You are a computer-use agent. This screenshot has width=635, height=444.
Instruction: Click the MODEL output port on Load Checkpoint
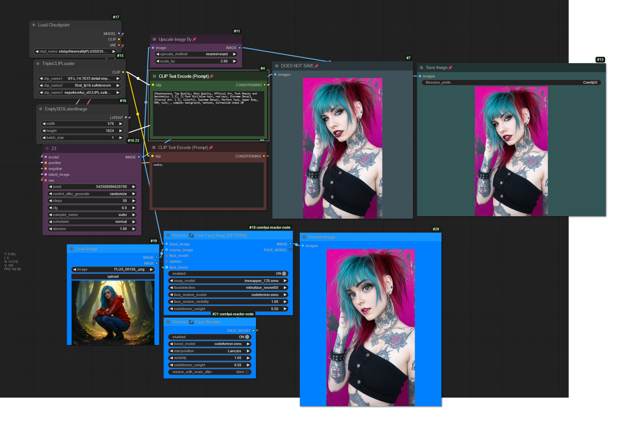tap(119, 33)
